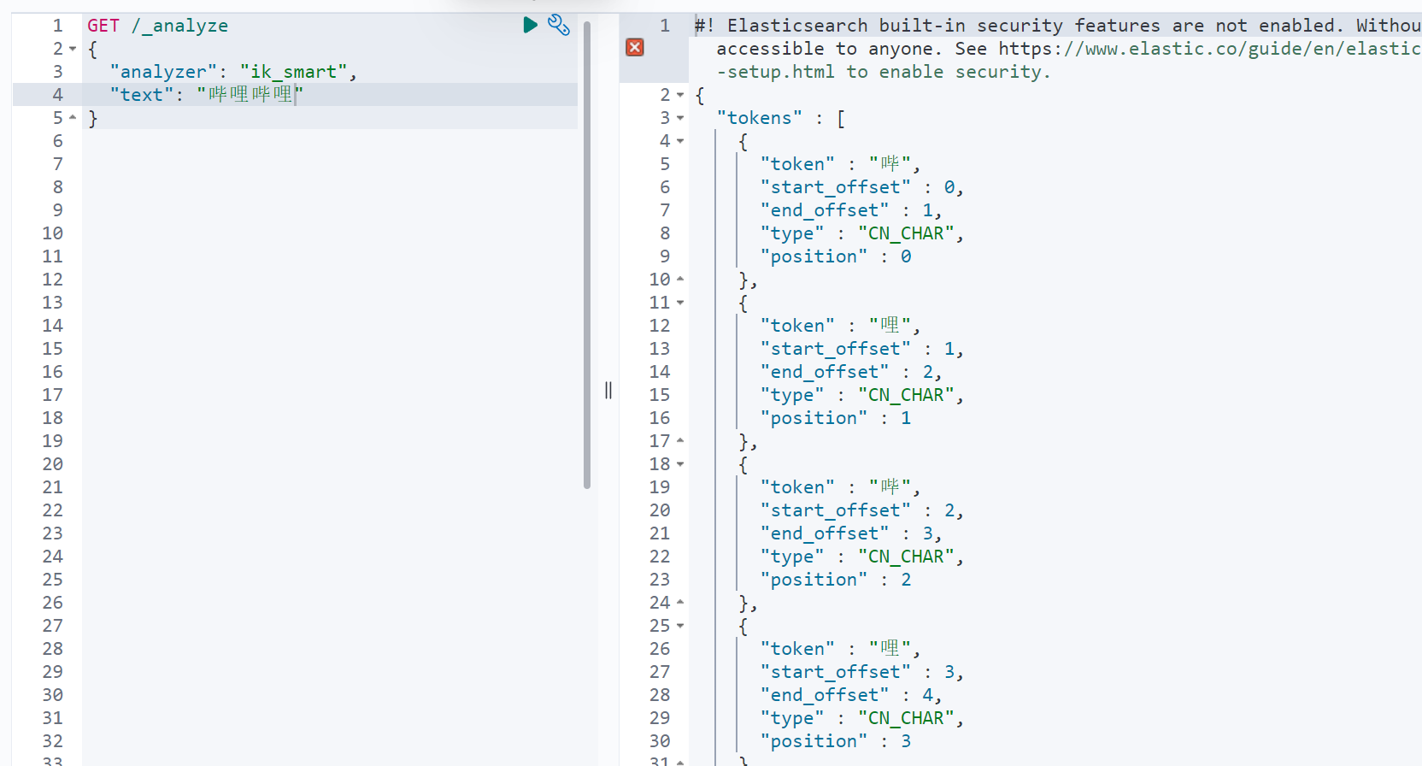Click the closing fold arrow at response line 10
The width and height of the screenshot is (1422, 766).
[680, 279]
